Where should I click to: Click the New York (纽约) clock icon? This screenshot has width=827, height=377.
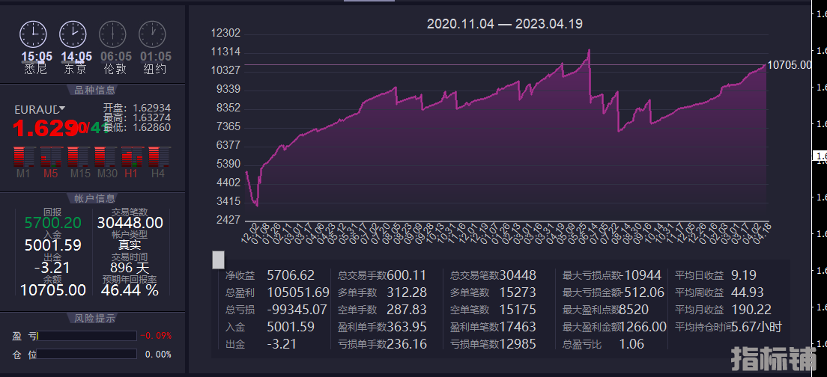pyautogui.click(x=153, y=33)
